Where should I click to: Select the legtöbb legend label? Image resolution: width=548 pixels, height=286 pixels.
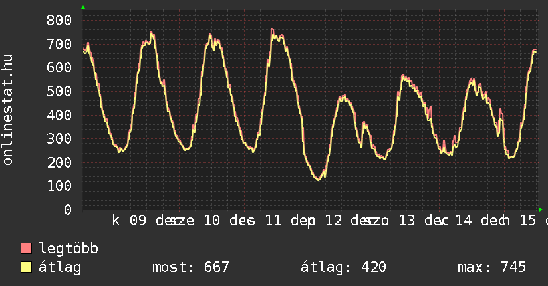[x=68, y=249]
